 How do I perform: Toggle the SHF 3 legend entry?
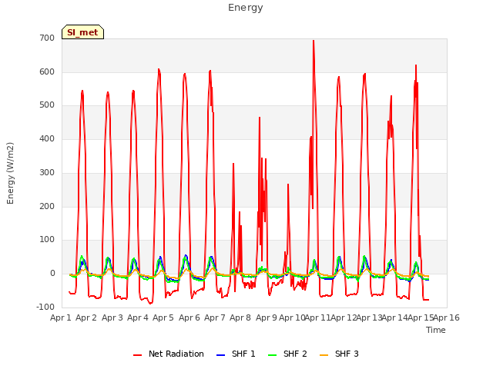(x=339, y=354)
